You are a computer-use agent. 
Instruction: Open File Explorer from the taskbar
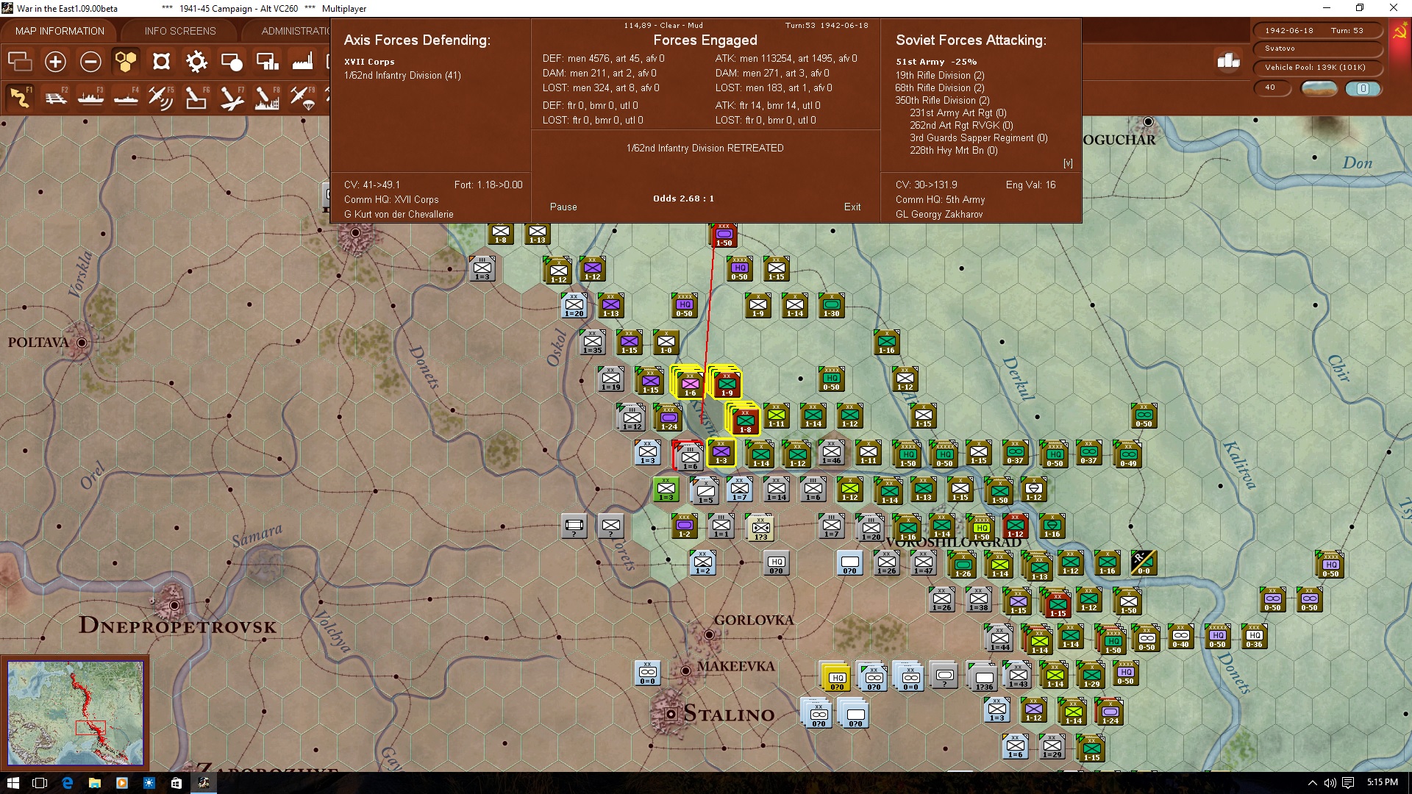point(94,783)
